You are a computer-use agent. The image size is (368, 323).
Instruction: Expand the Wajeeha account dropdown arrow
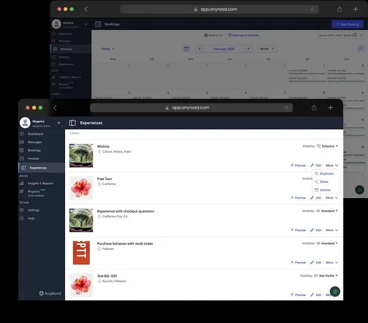pyautogui.click(x=59, y=123)
